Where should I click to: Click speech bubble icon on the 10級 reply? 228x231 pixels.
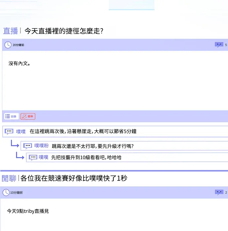33,157
